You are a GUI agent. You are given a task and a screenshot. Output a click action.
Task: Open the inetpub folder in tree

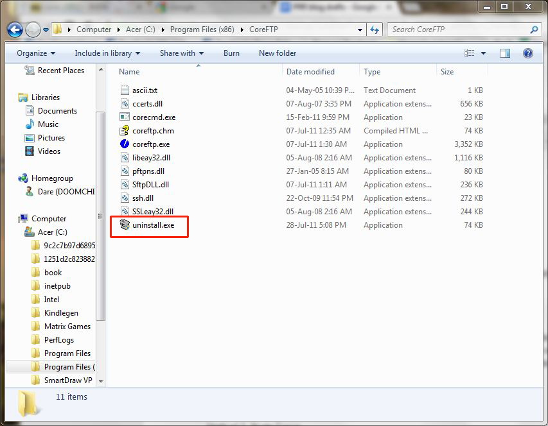(57, 286)
